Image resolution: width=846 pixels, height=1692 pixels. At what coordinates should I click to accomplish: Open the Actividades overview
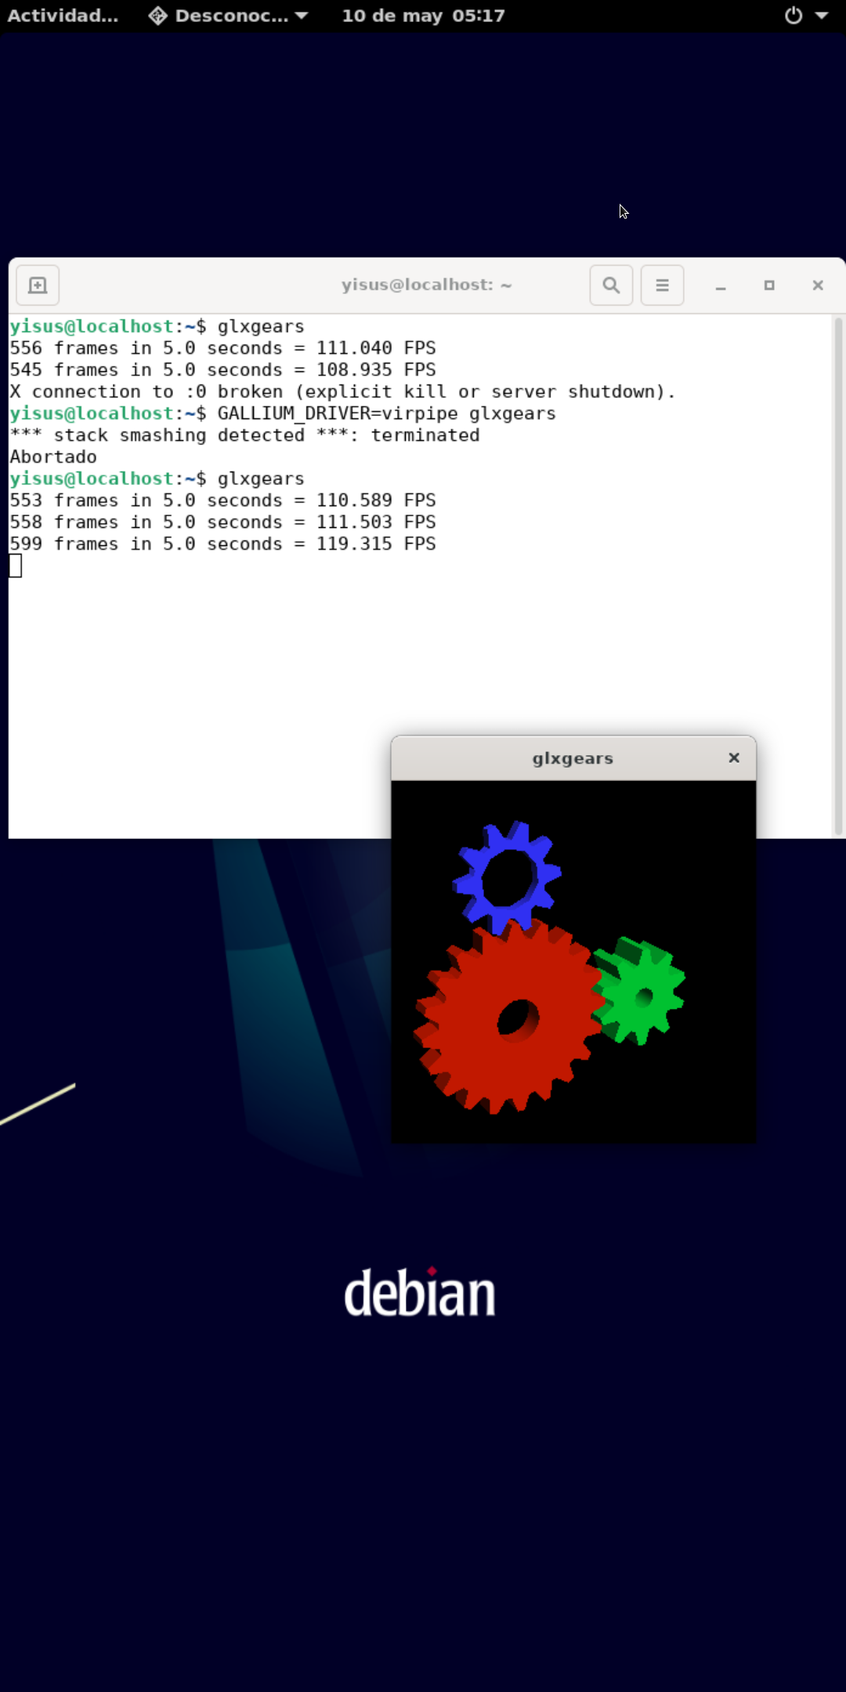click(63, 16)
